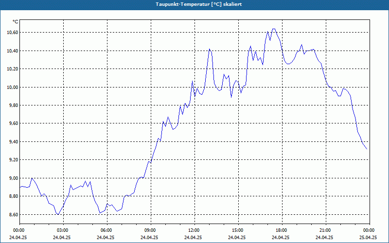The width and height of the screenshot is (389, 243).
Task: Click the 15:00 time label
Action: 238,230
